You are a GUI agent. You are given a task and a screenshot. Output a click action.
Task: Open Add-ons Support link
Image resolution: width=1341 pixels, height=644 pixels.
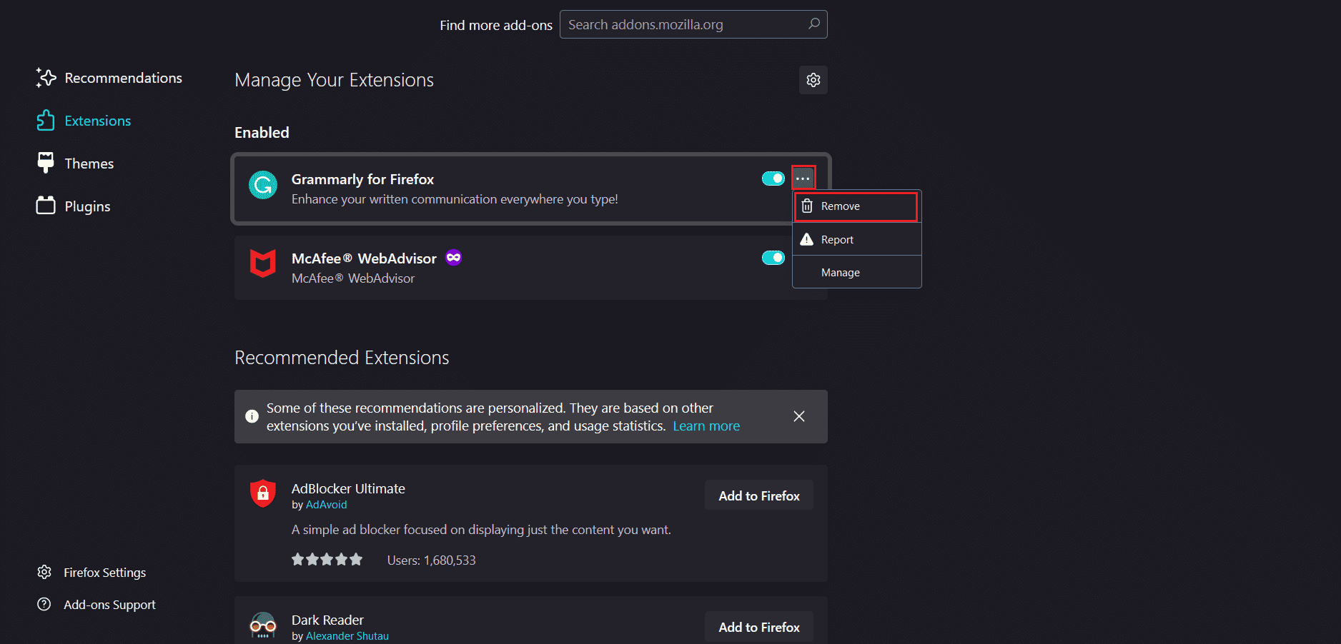pos(109,605)
